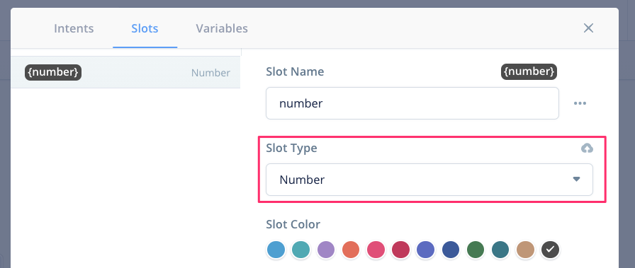Image resolution: width=635 pixels, height=268 pixels.
Task: Pick the tan brown slot color
Action: [526, 250]
